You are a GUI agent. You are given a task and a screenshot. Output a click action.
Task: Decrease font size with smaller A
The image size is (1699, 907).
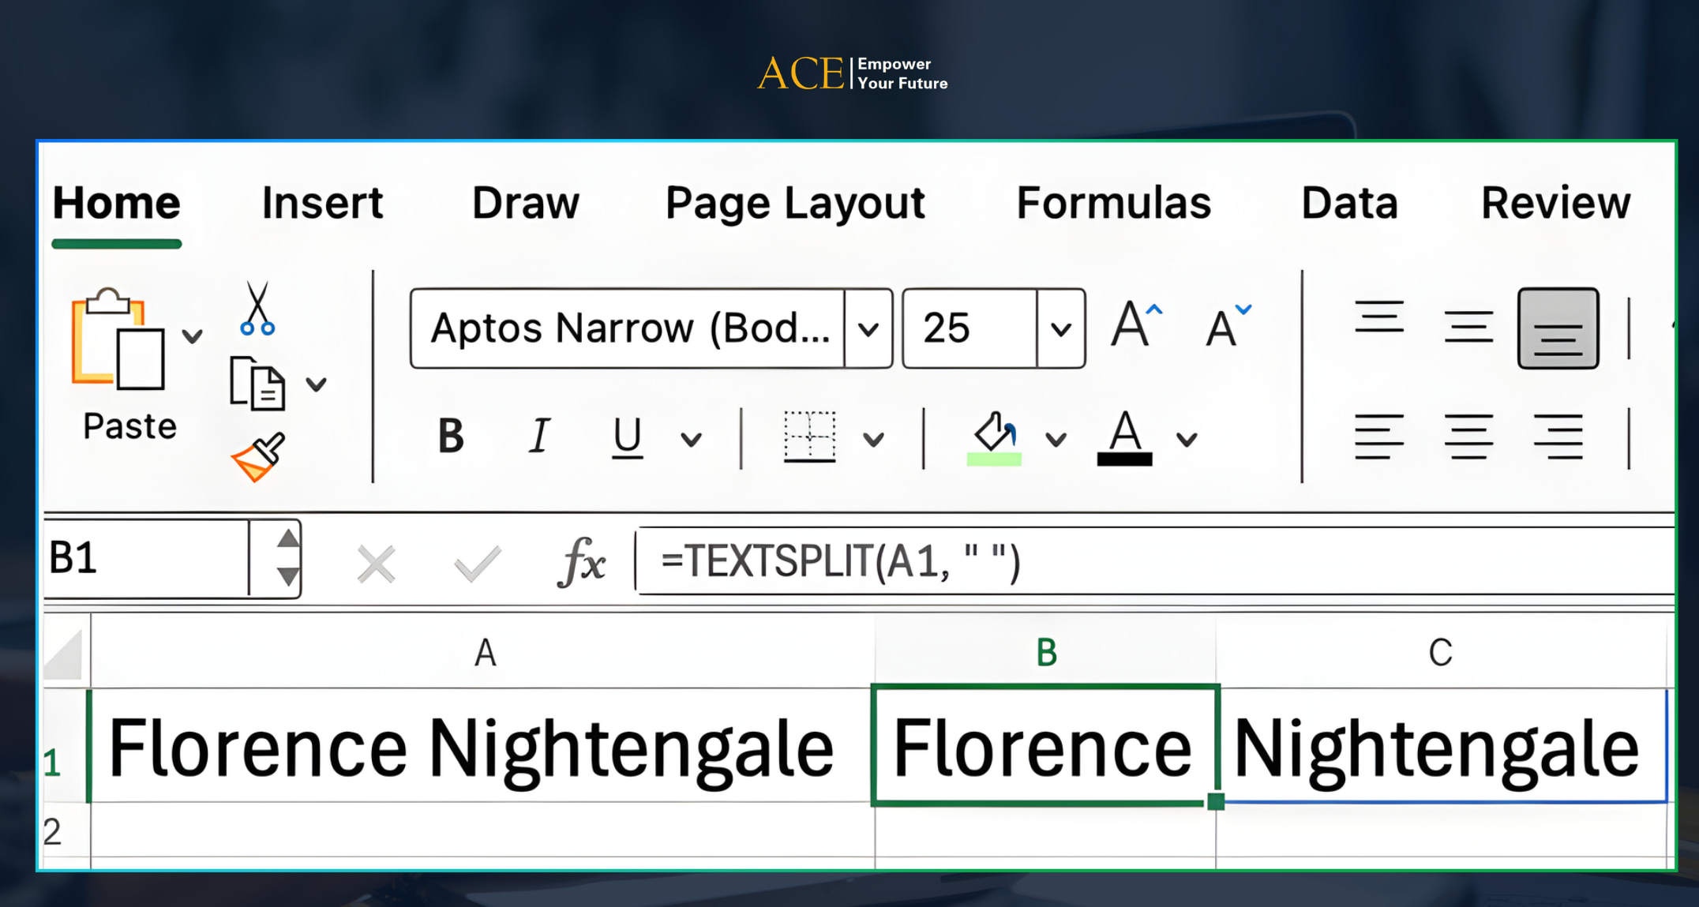tap(1226, 326)
